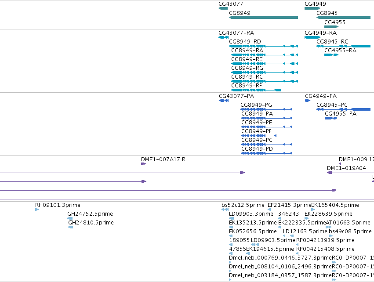Image resolution: width=374 pixels, height=282 pixels.
Task: Click clone DME1-019A04 label
Action: click(x=346, y=168)
